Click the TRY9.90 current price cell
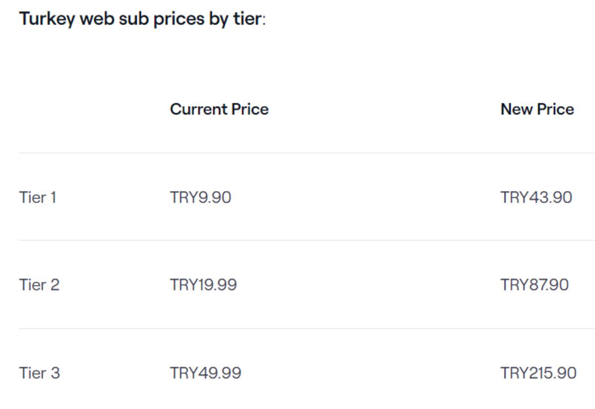The image size is (595, 409). 200,198
